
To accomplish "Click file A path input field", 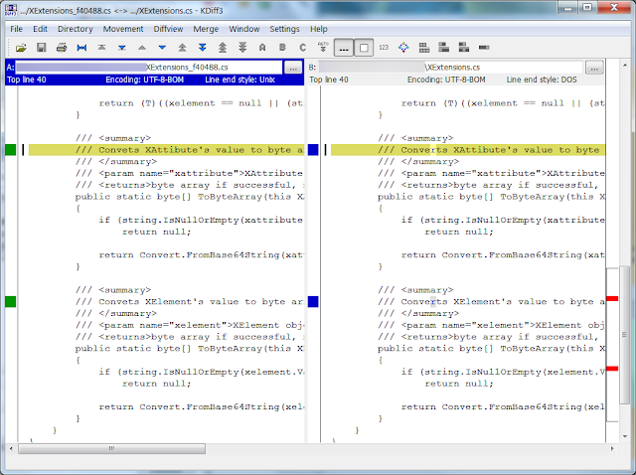I will [148, 68].
